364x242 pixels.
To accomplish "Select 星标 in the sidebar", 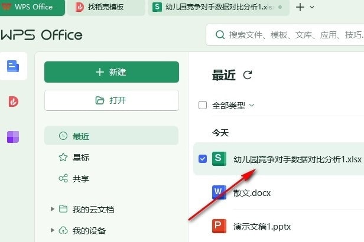I will pos(112,157).
